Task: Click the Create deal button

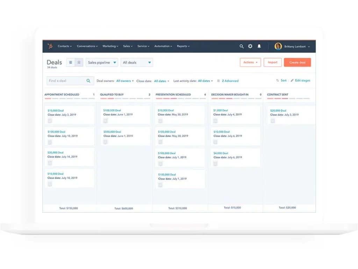Action: [297, 62]
